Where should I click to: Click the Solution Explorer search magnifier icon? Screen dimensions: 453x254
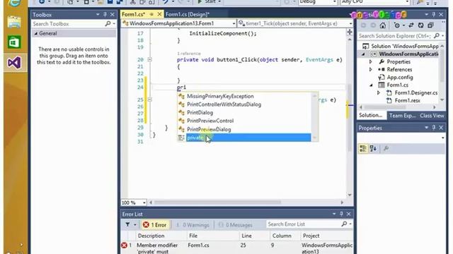click(437, 36)
